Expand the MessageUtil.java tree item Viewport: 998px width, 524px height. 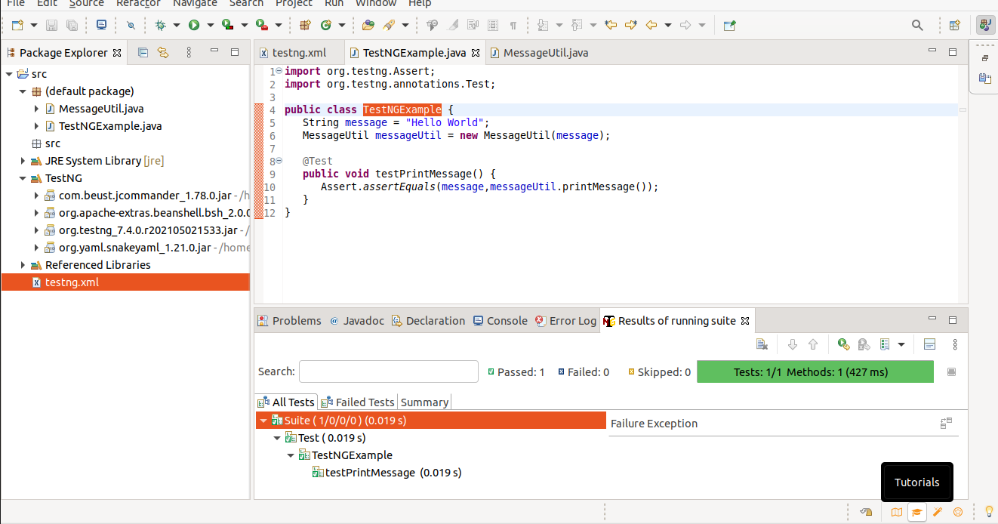pos(36,108)
